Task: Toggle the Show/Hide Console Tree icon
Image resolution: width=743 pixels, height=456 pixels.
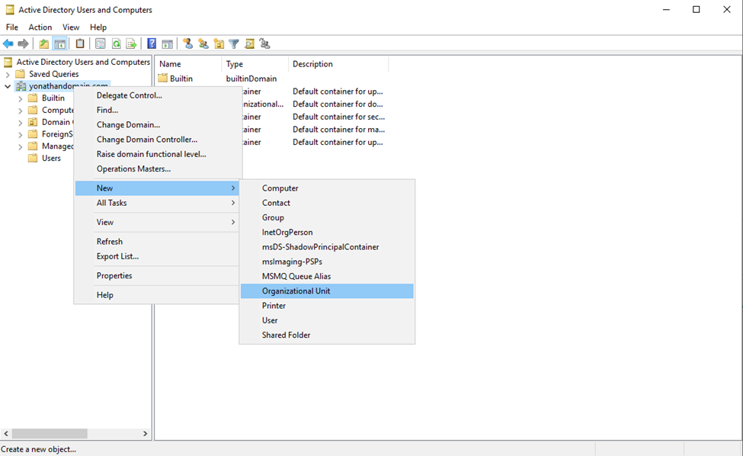Action: (59, 44)
